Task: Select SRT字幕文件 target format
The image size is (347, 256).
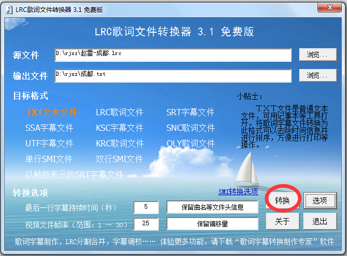Action: pyautogui.click(x=190, y=112)
